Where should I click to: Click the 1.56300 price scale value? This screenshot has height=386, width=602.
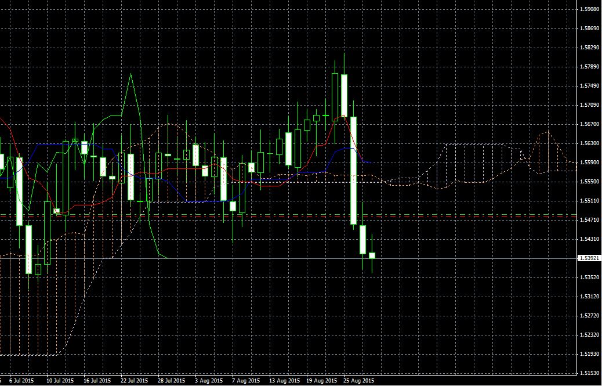pos(590,143)
